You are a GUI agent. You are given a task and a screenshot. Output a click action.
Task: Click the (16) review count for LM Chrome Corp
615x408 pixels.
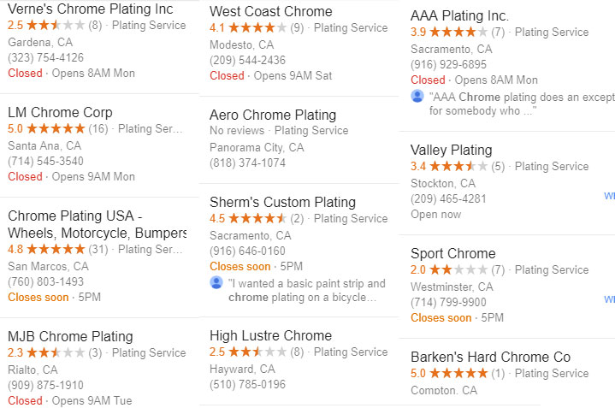(98, 128)
